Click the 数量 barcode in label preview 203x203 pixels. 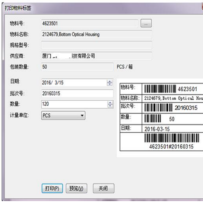[x=153, y=119]
